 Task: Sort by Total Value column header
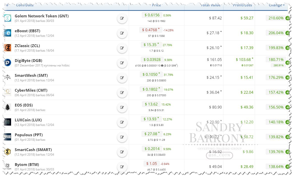(x=211, y=5)
